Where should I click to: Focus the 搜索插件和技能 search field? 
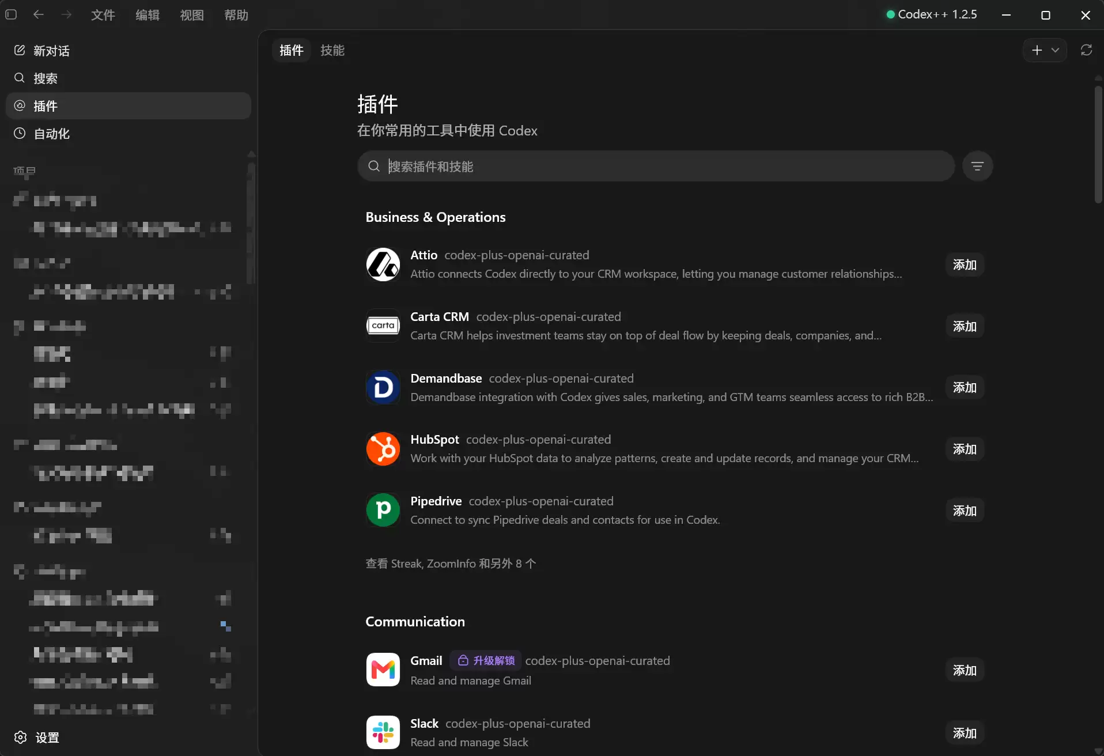pyautogui.click(x=656, y=167)
